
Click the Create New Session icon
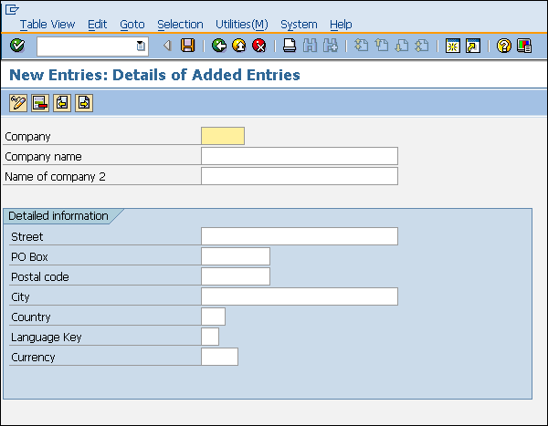click(452, 46)
